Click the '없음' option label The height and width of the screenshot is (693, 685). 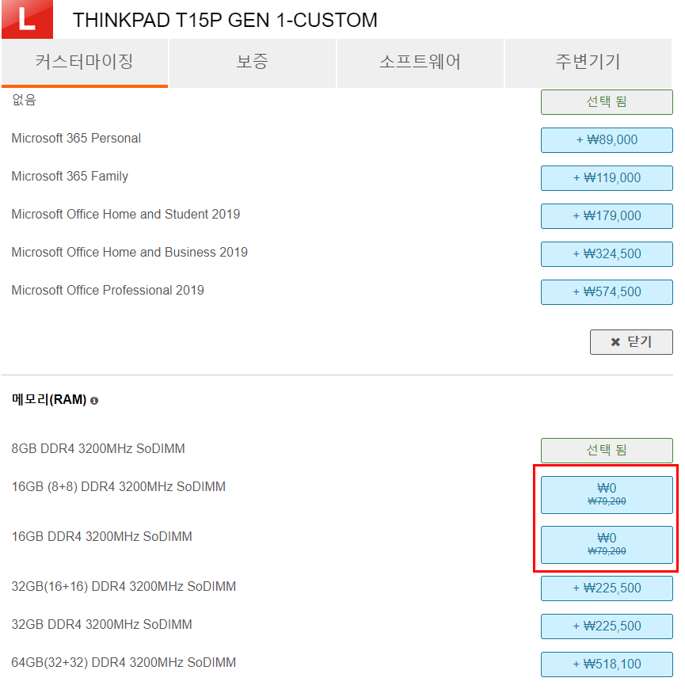pyautogui.click(x=25, y=100)
